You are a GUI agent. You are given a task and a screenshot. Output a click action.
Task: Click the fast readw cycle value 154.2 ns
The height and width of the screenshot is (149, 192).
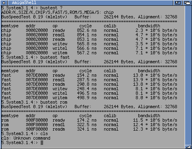pos(87,75)
